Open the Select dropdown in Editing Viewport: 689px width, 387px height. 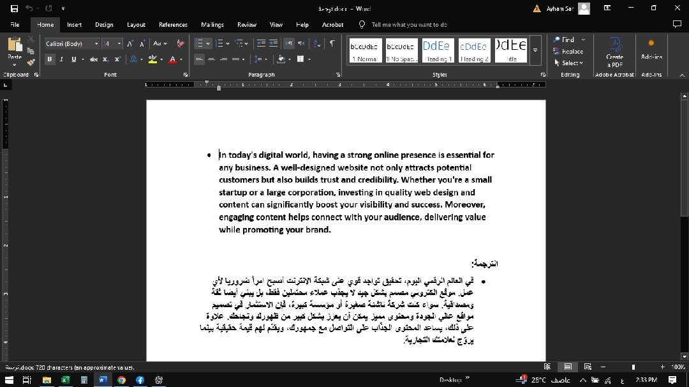coord(568,63)
